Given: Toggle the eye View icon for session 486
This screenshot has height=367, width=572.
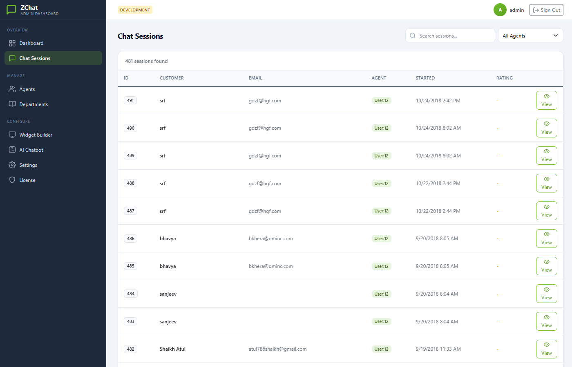Looking at the screenshot, I should pyautogui.click(x=546, y=235).
